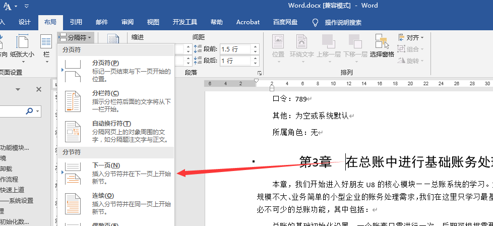This screenshot has width=493, height=226.
Task: Close the navigation pane
Action: coord(39,89)
